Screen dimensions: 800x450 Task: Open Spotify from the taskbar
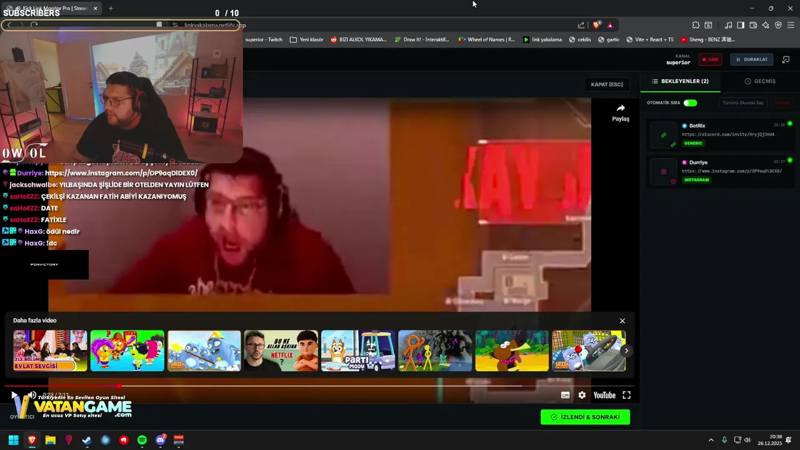pyautogui.click(x=142, y=440)
